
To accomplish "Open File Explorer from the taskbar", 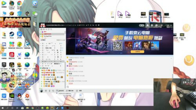I will 27,108.
